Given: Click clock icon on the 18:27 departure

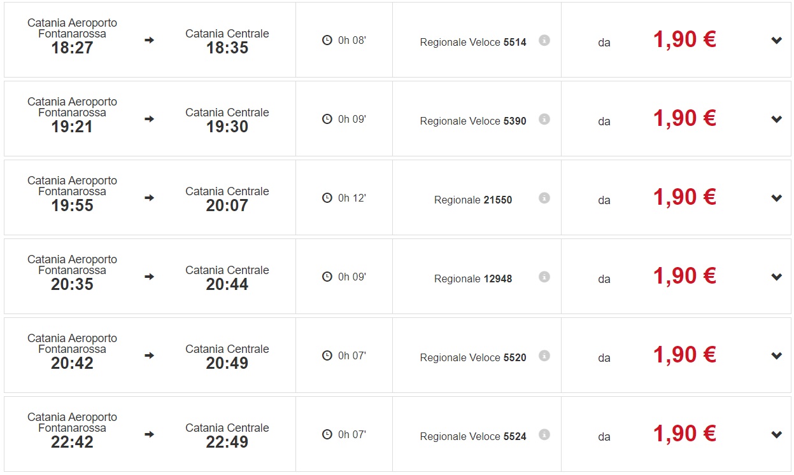Looking at the screenshot, I should point(327,40).
